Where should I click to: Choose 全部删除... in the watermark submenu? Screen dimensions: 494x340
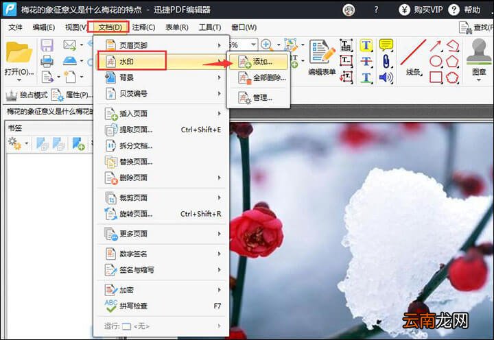(x=259, y=77)
